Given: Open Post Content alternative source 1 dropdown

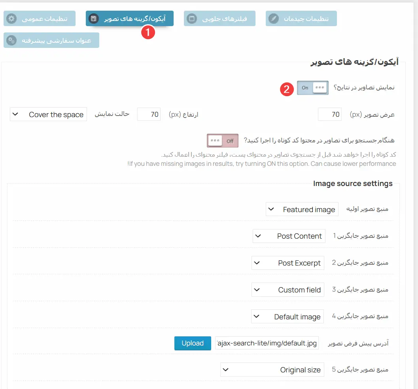Looking at the screenshot, I should 289,236.
